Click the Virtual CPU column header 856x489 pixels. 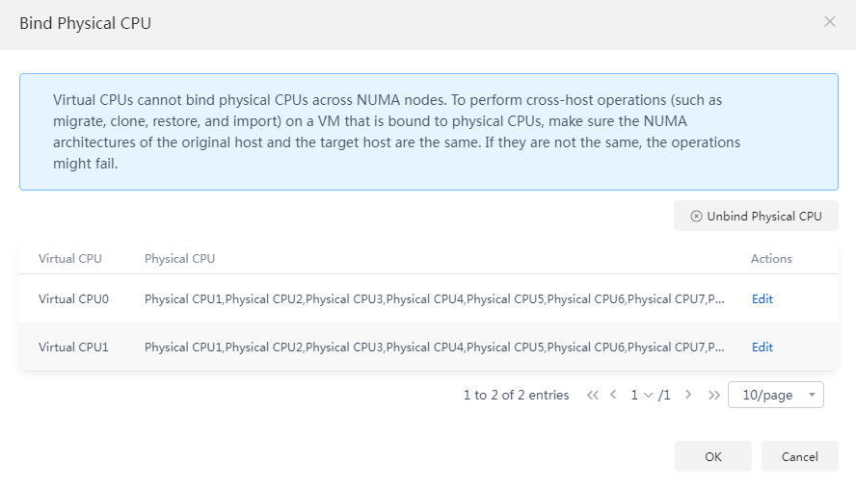click(69, 258)
